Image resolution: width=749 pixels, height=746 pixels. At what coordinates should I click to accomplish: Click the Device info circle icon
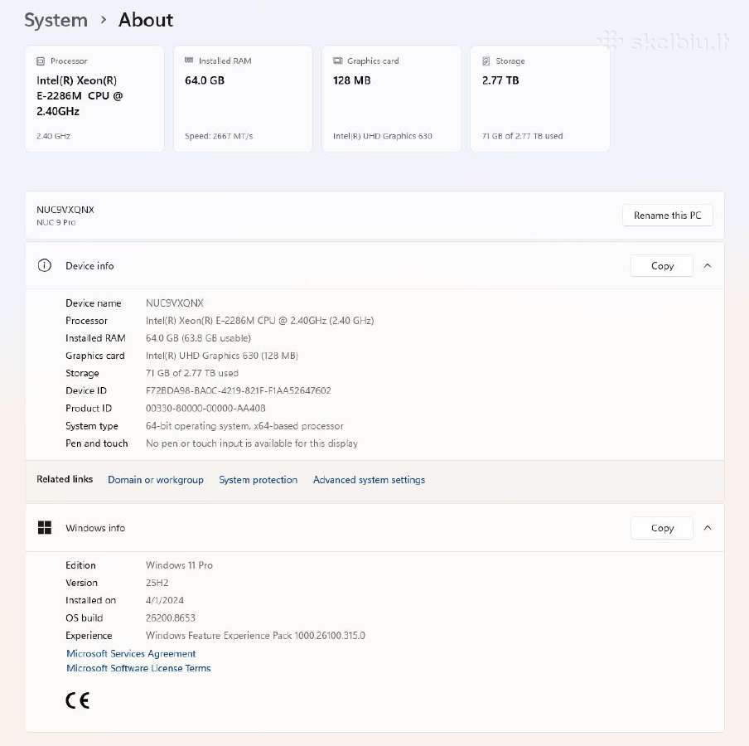(x=45, y=265)
